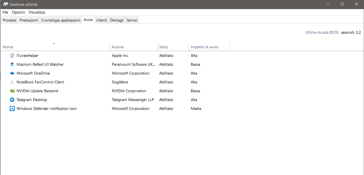Click the Windows Defender shield icon

(x=12, y=108)
